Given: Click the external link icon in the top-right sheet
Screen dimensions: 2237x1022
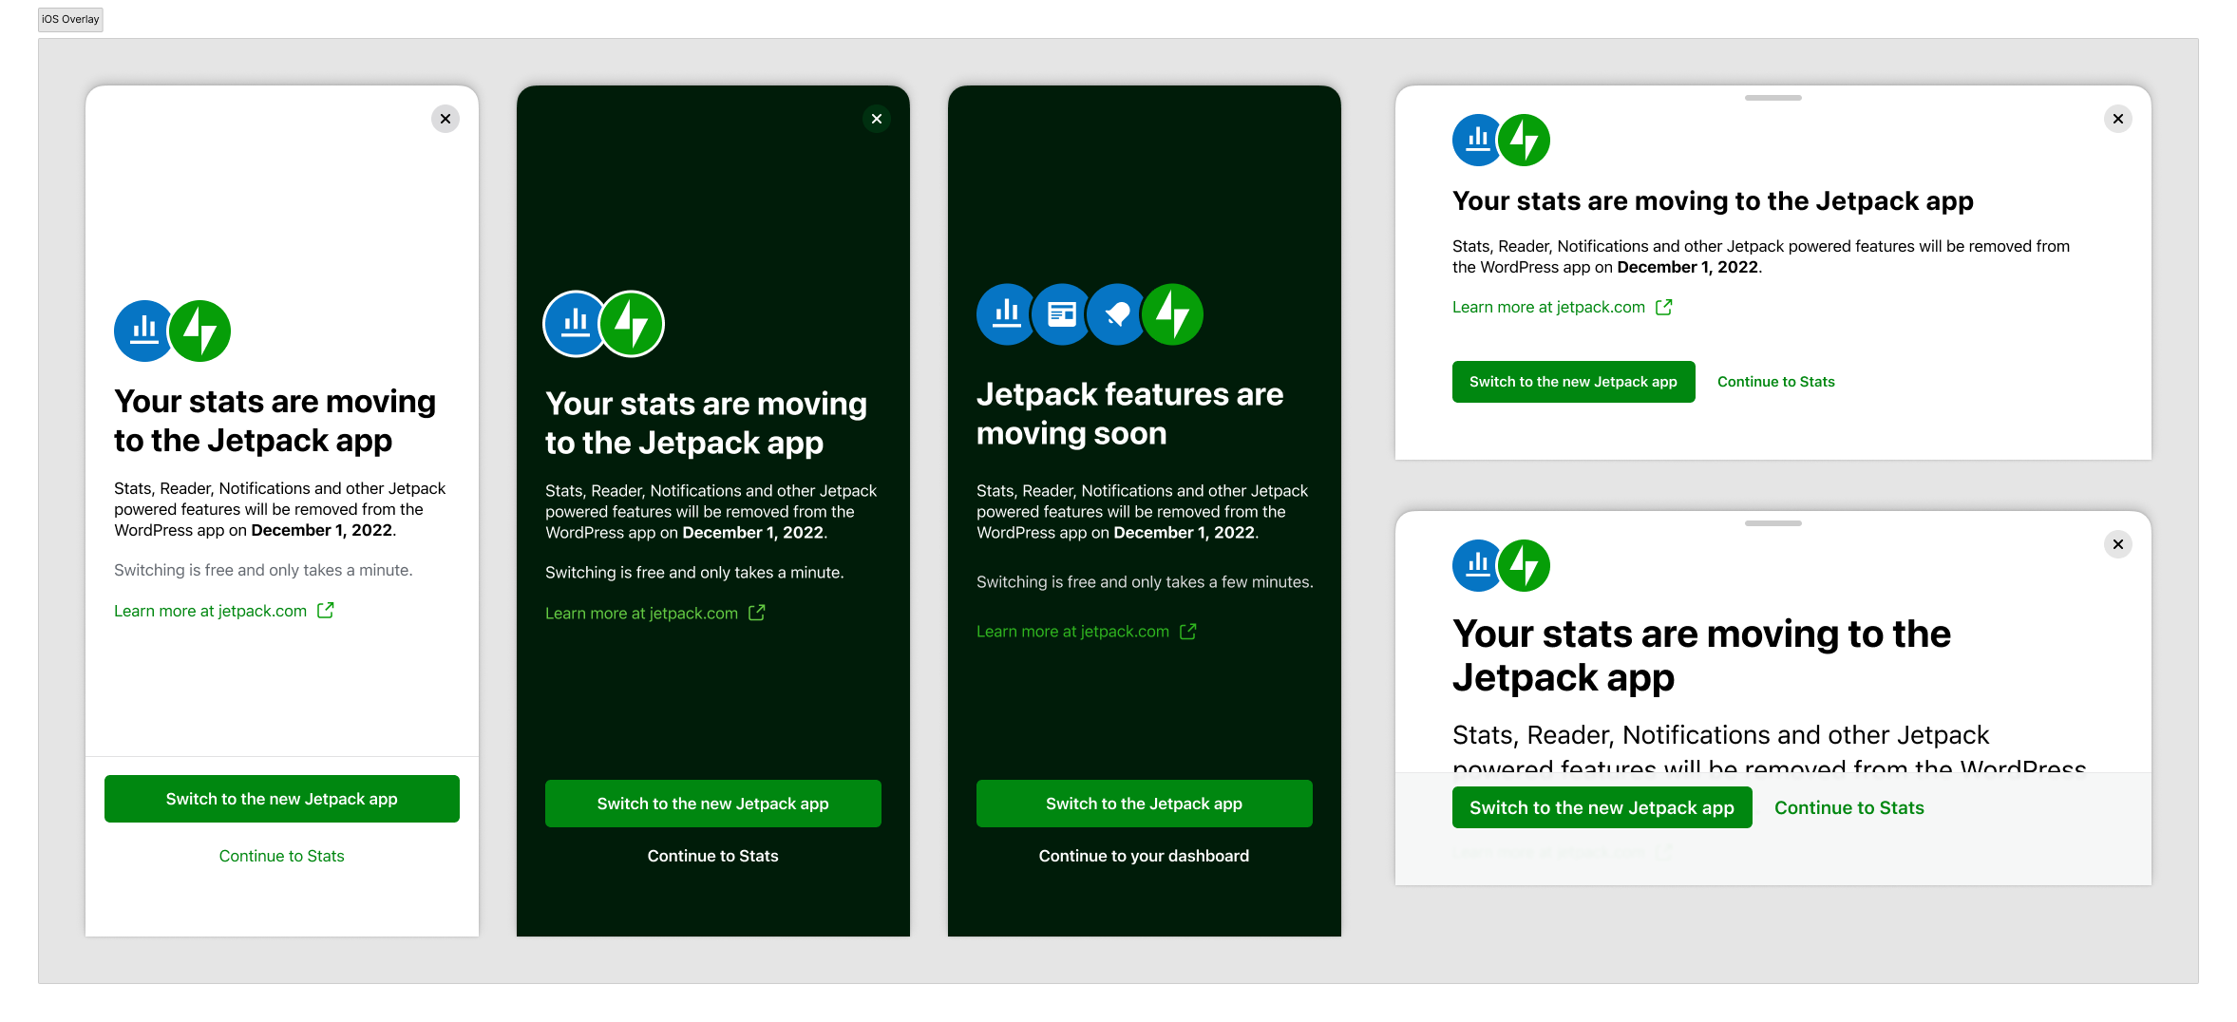Looking at the screenshot, I should 1664,307.
